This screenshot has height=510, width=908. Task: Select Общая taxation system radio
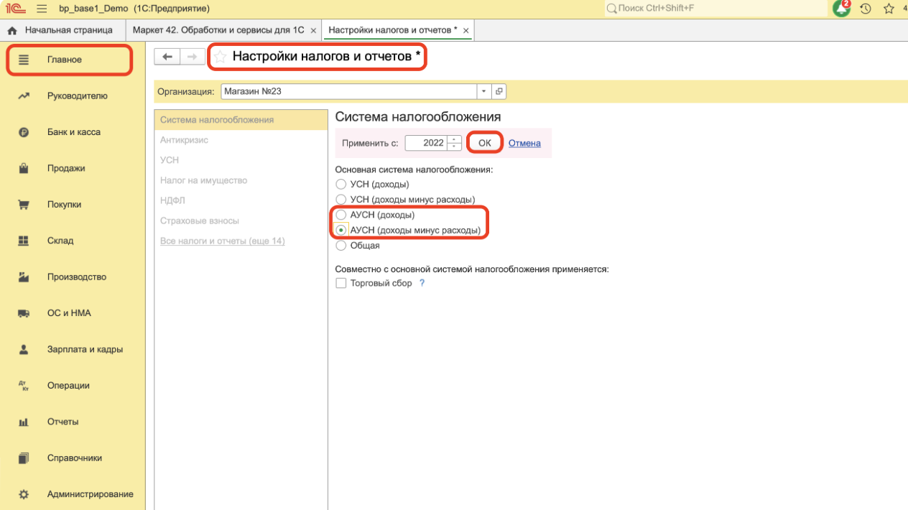click(341, 246)
